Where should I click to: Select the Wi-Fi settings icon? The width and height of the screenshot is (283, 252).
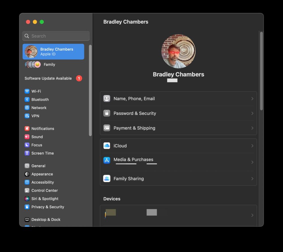pyautogui.click(x=27, y=91)
